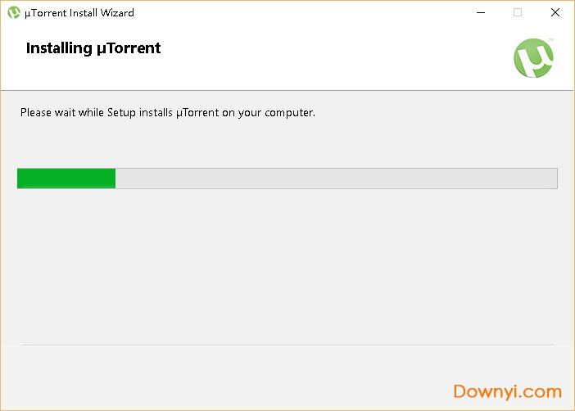The width and height of the screenshot is (575, 411).
Task: Click the grayed-out maximize button
Action: [x=517, y=13]
